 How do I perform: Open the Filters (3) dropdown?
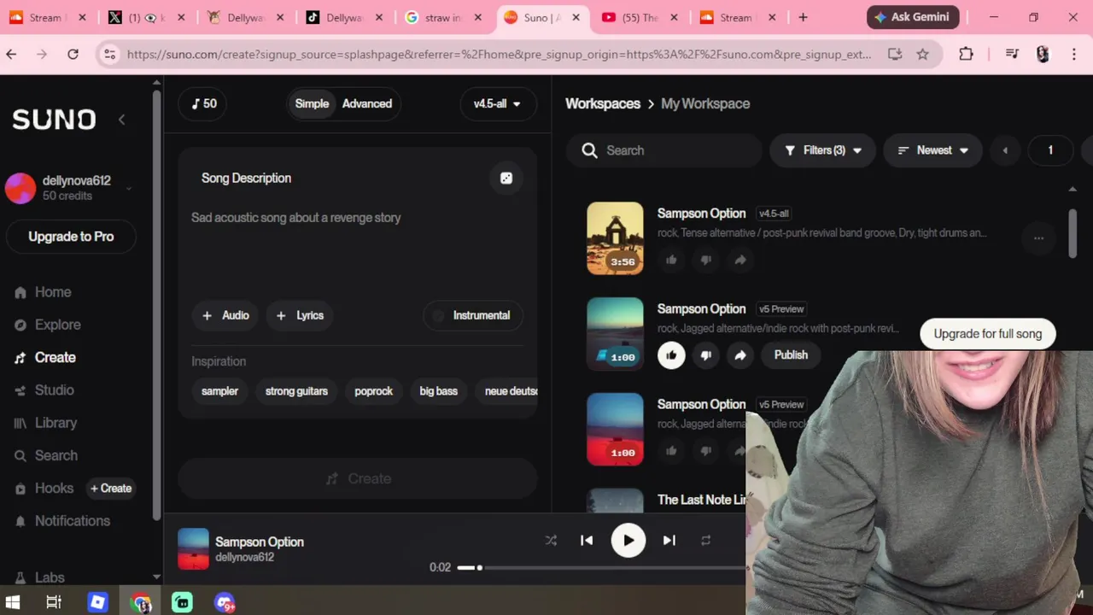pos(823,150)
